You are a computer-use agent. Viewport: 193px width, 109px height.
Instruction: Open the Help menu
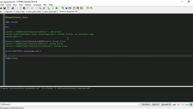51,5
